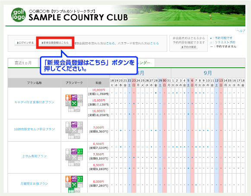Image resolution: width=251 pixels, height=196 pixels.
Task: Click green meal icon in キャディ付き食事付きプラン row
Action: pyautogui.click(x=74, y=103)
